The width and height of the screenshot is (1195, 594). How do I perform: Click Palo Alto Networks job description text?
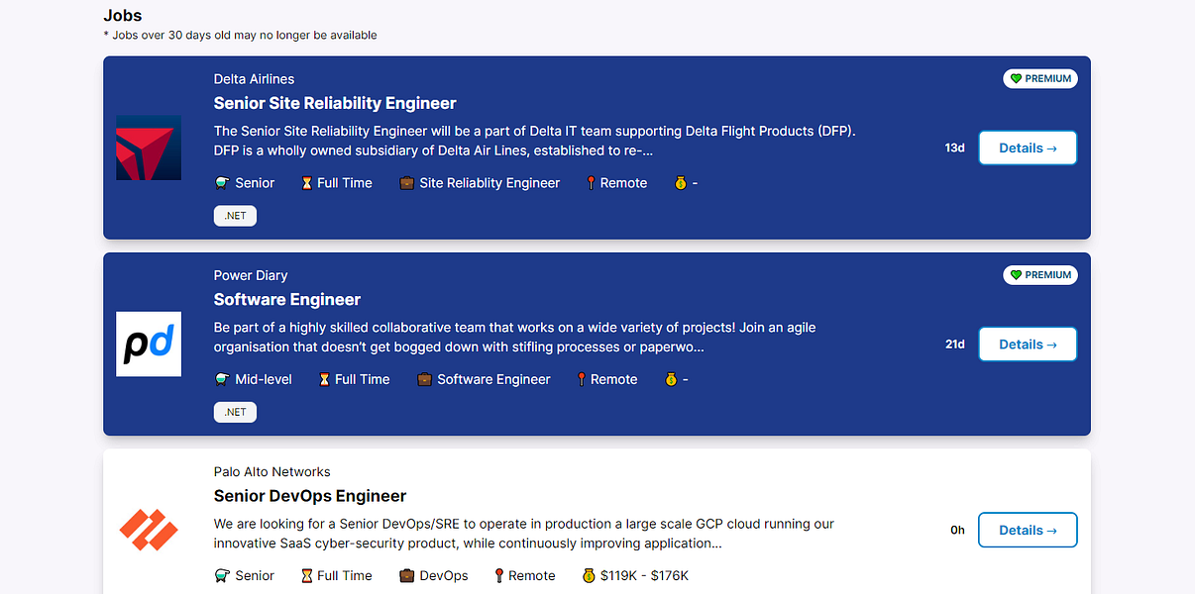tap(524, 534)
